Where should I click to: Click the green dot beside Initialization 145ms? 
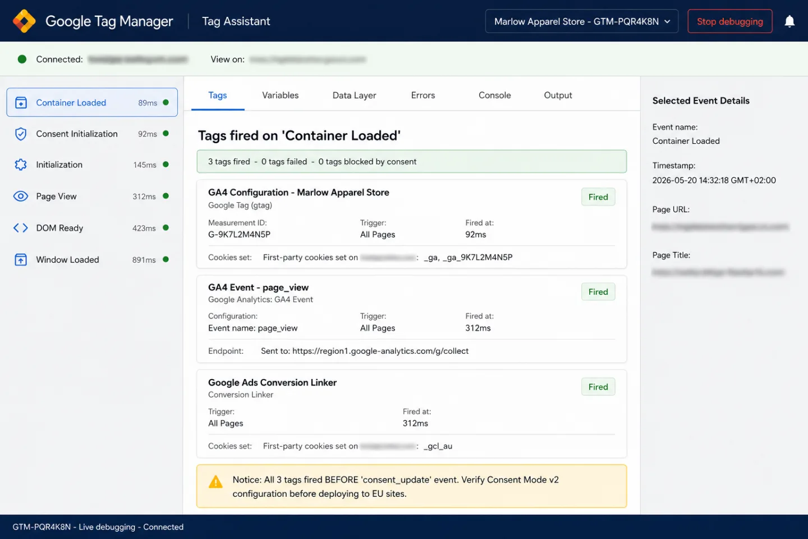point(166,165)
